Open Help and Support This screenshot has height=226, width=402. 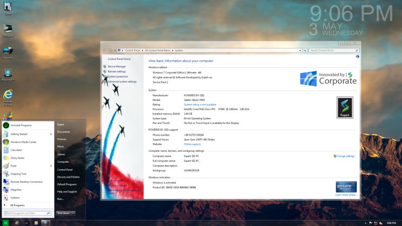(67, 192)
